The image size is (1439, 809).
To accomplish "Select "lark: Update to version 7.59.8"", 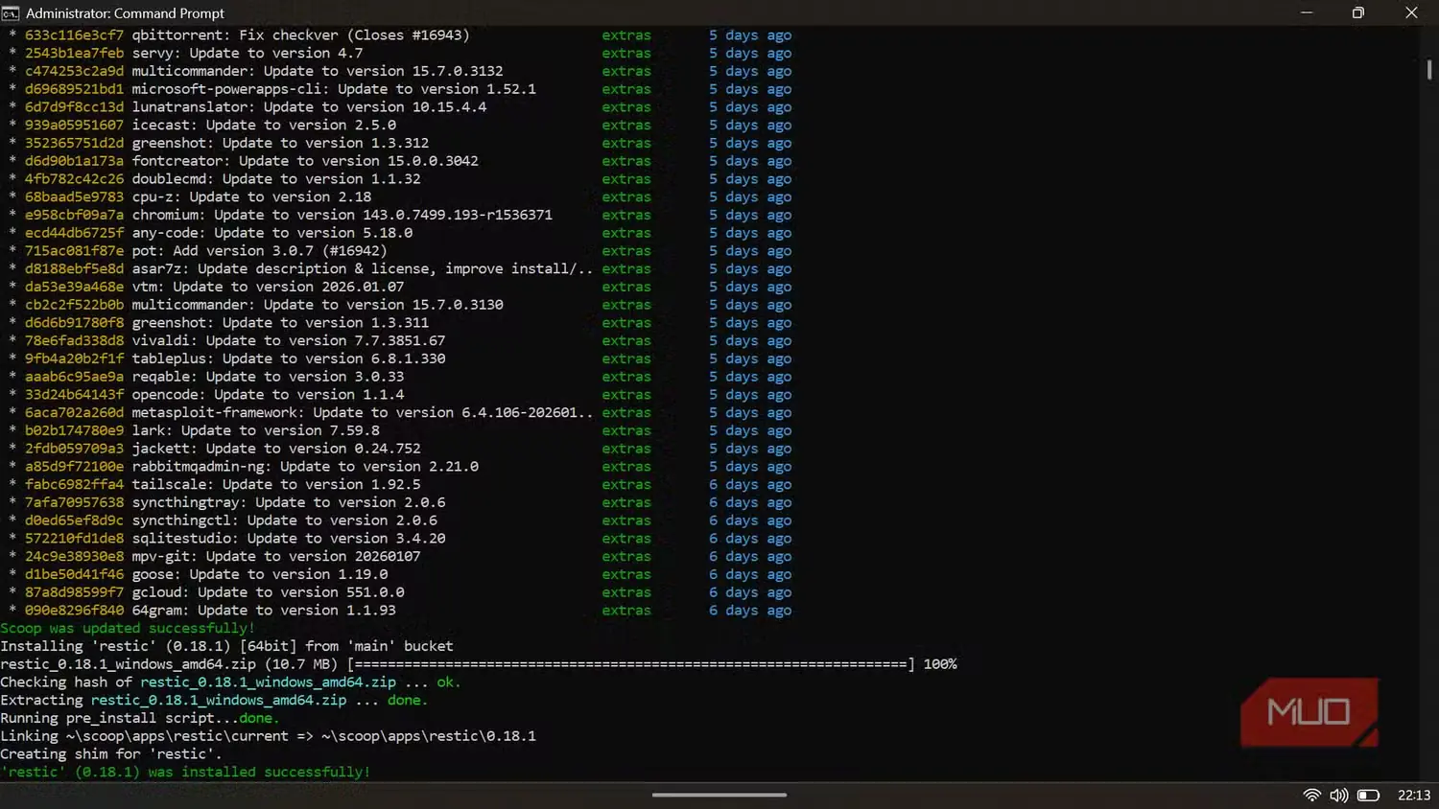I will (x=256, y=431).
